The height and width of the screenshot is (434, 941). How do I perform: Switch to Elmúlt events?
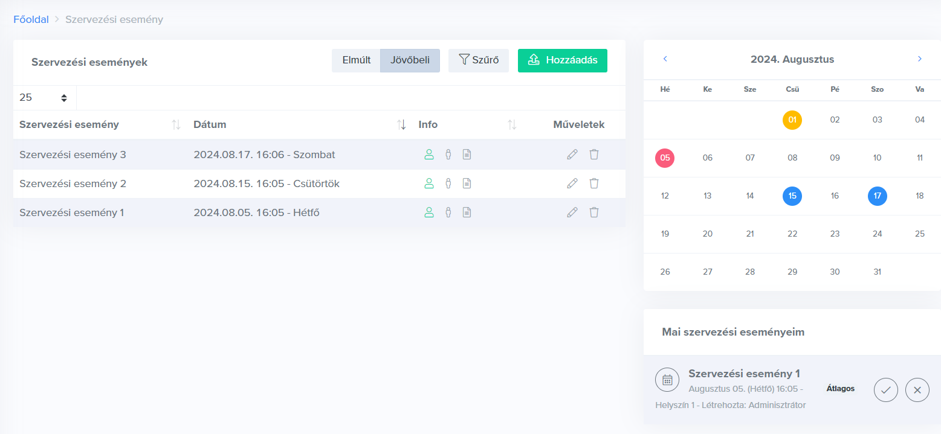[356, 60]
